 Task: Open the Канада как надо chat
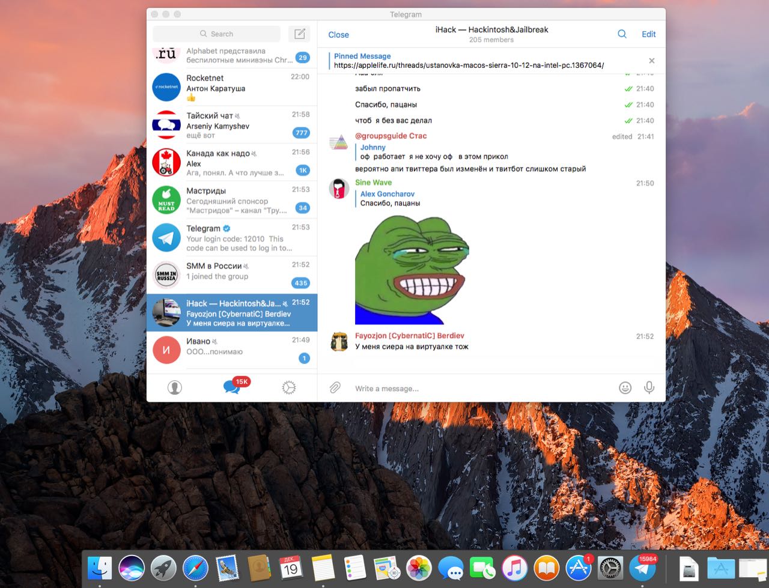(232, 162)
